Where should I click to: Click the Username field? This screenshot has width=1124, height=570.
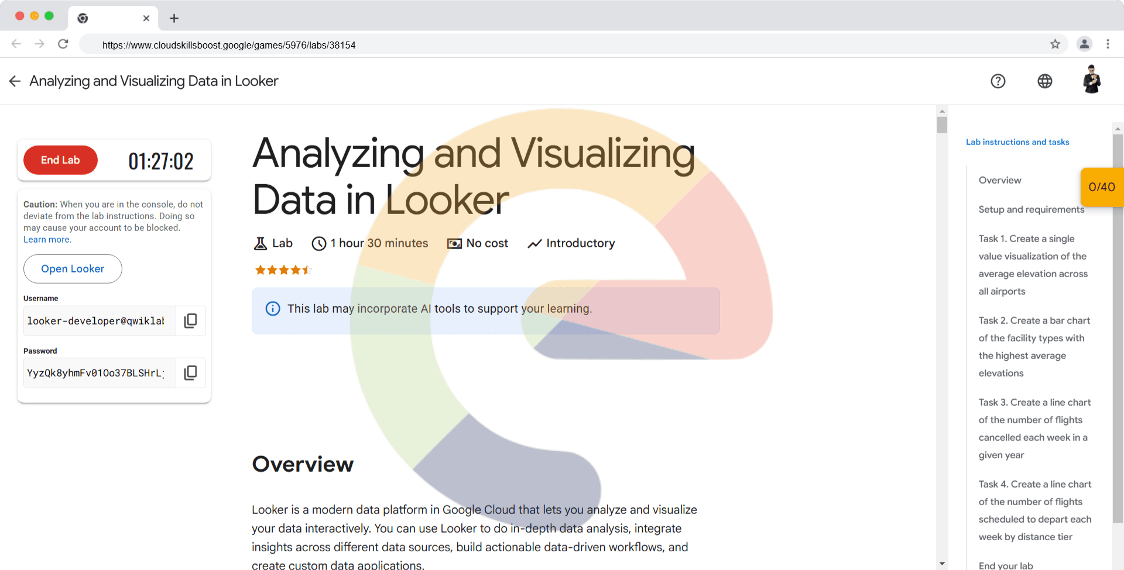pyautogui.click(x=100, y=320)
